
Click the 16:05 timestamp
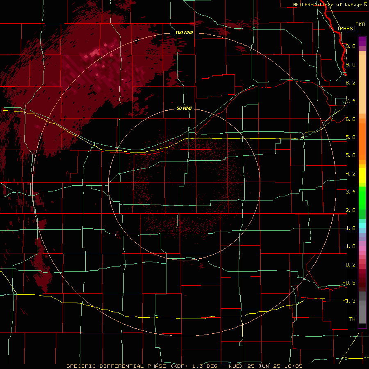[294, 366]
